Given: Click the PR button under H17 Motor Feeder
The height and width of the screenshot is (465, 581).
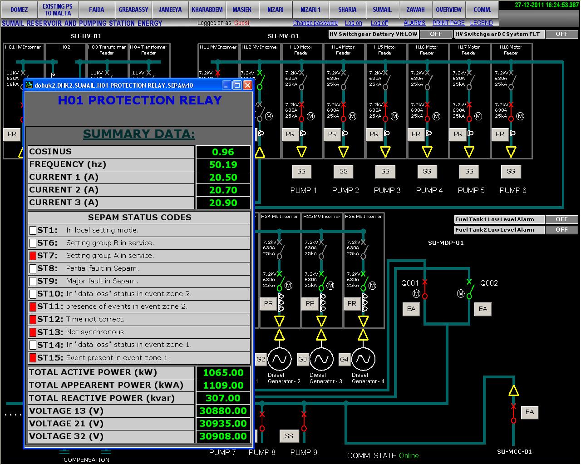Looking at the screenshot, I should [458, 134].
